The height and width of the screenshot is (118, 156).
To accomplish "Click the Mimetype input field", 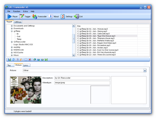I will [x=82, y=83].
